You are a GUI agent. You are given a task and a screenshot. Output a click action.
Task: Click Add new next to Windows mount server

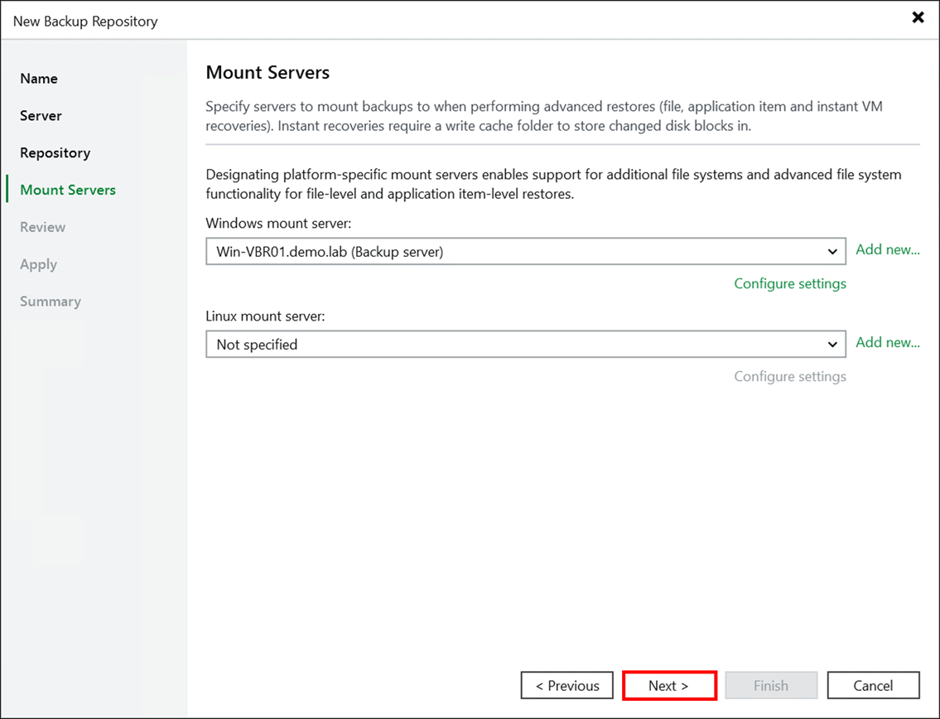point(888,249)
